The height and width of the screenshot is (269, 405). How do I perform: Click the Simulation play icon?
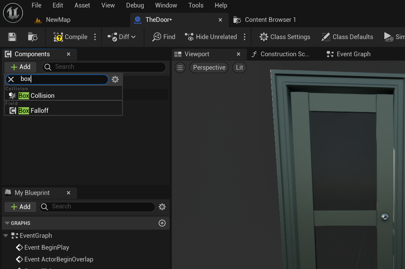(389, 37)
